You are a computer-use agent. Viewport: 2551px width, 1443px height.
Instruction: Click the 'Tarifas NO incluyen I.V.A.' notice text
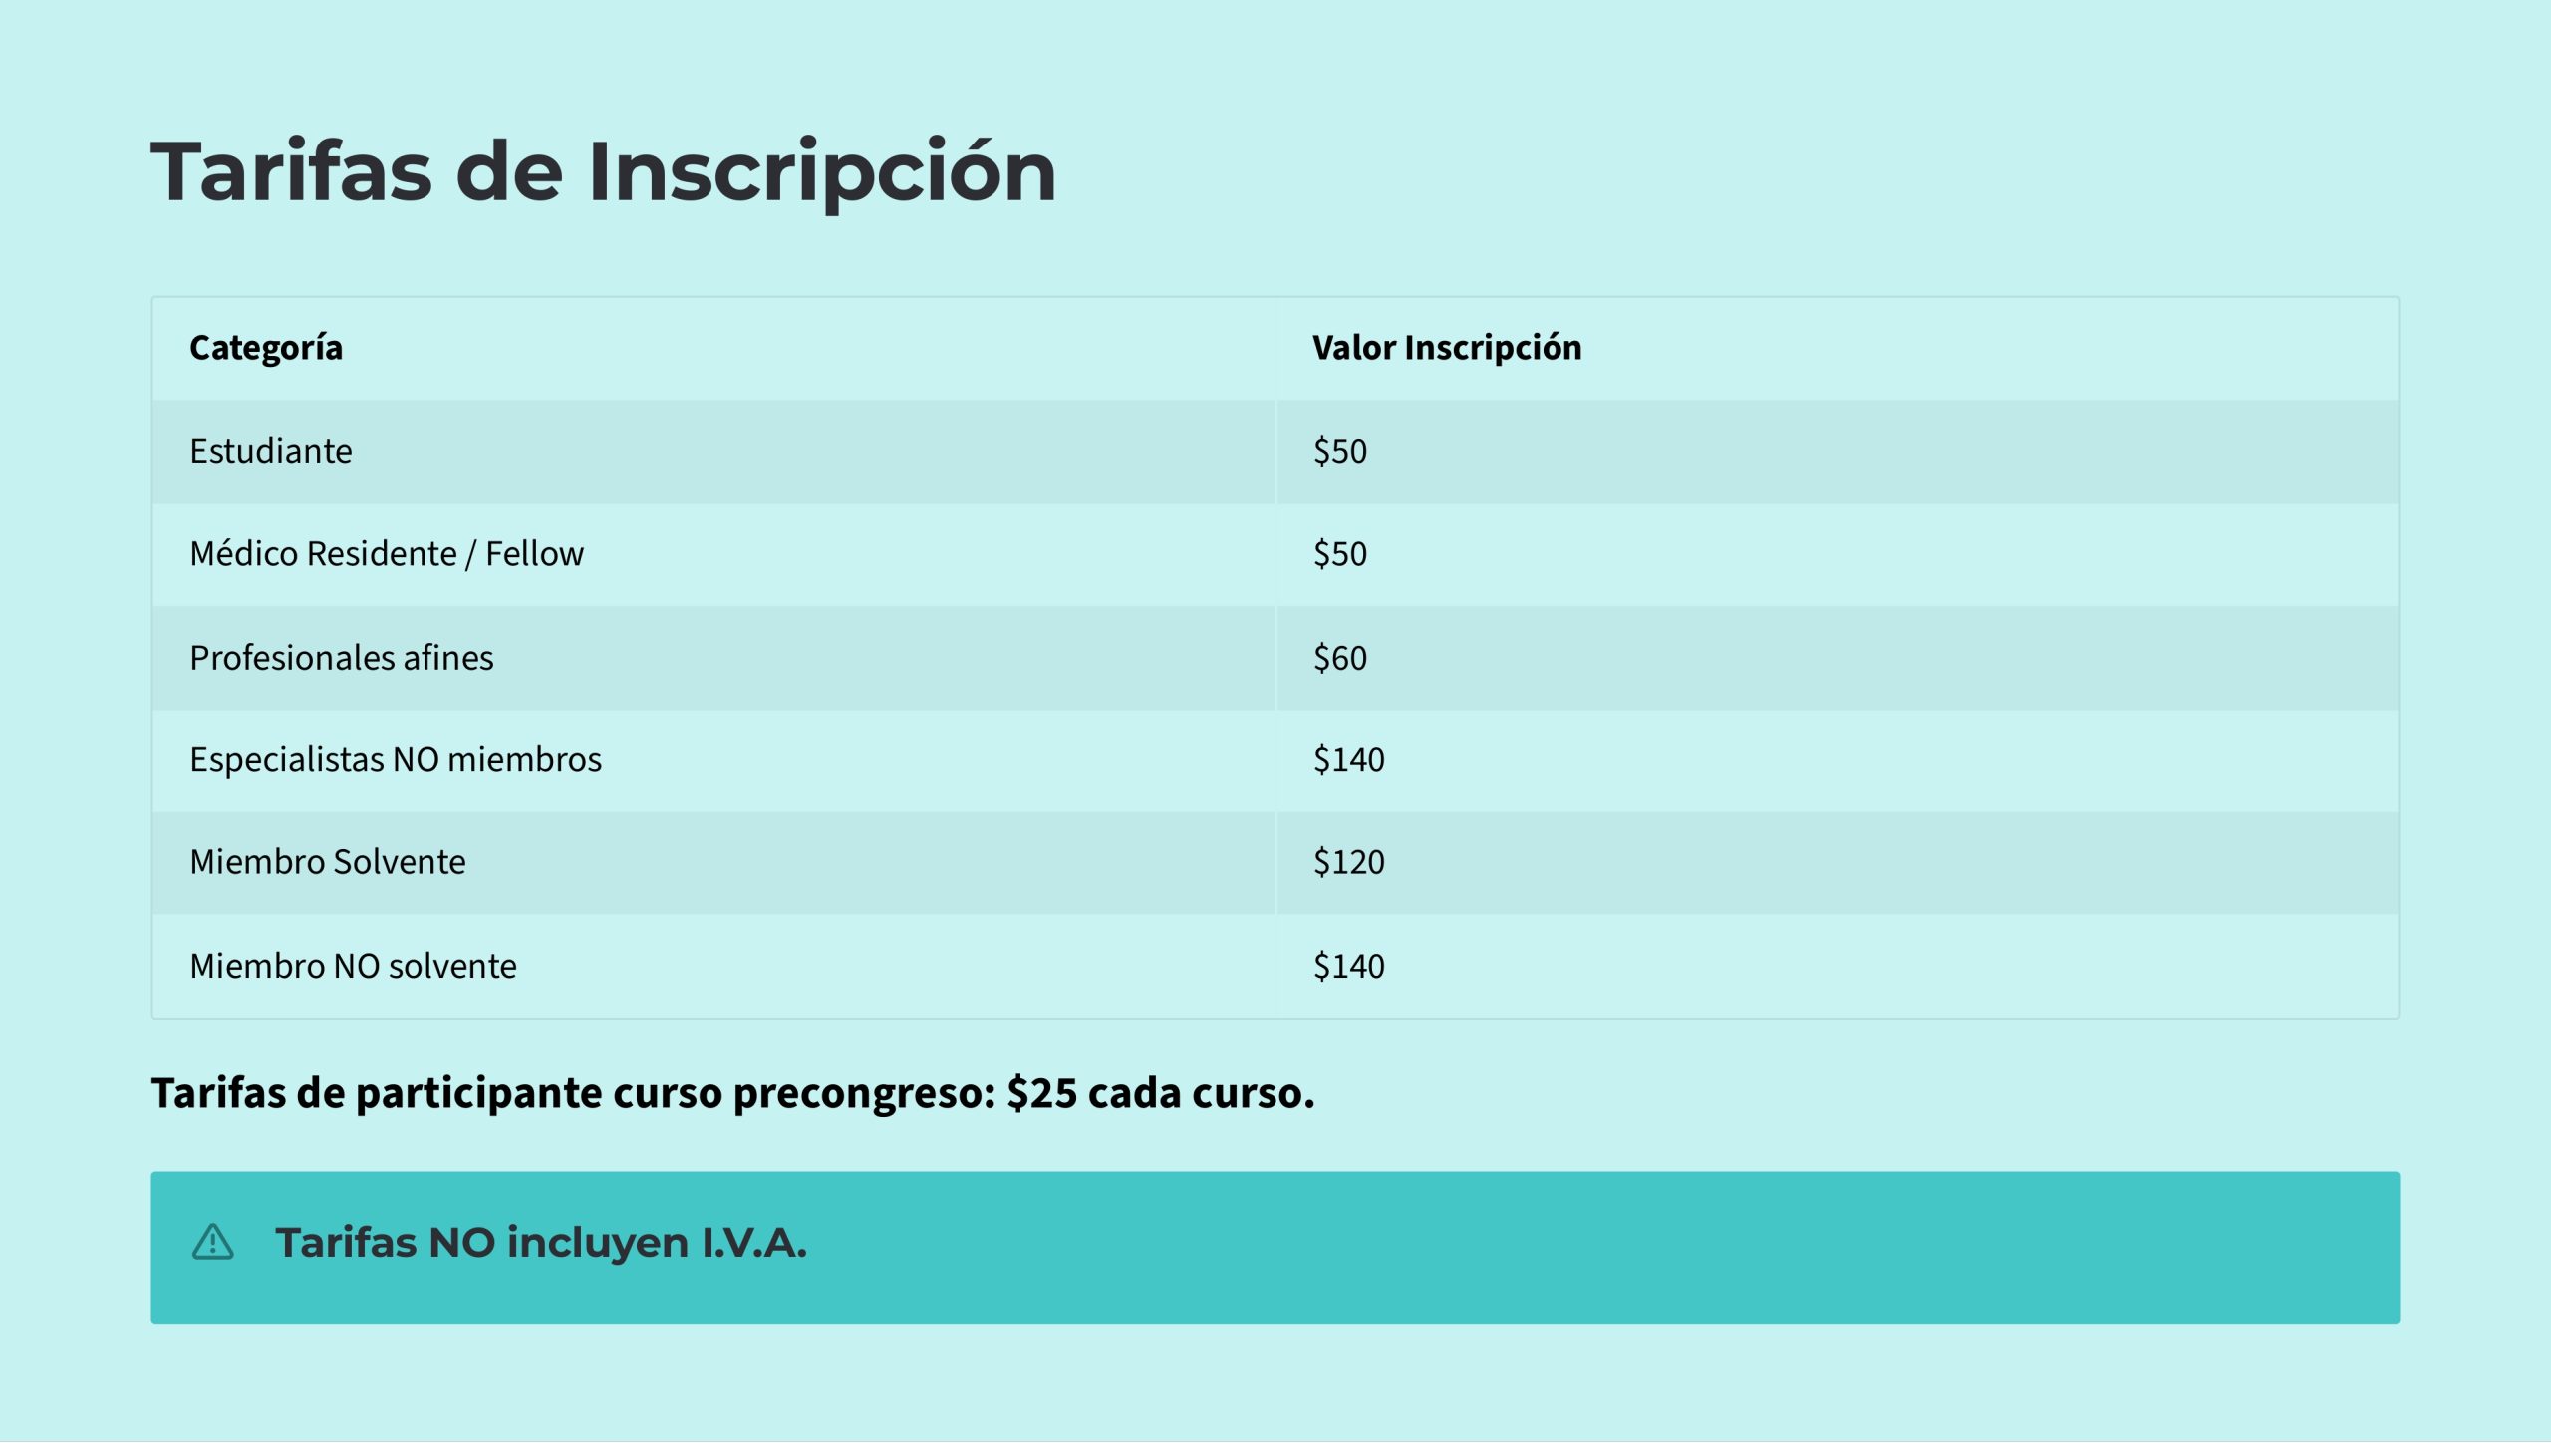point(541,1243)
